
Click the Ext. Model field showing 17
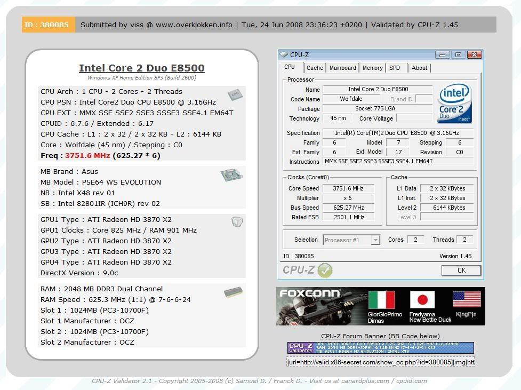pos(398,152)
